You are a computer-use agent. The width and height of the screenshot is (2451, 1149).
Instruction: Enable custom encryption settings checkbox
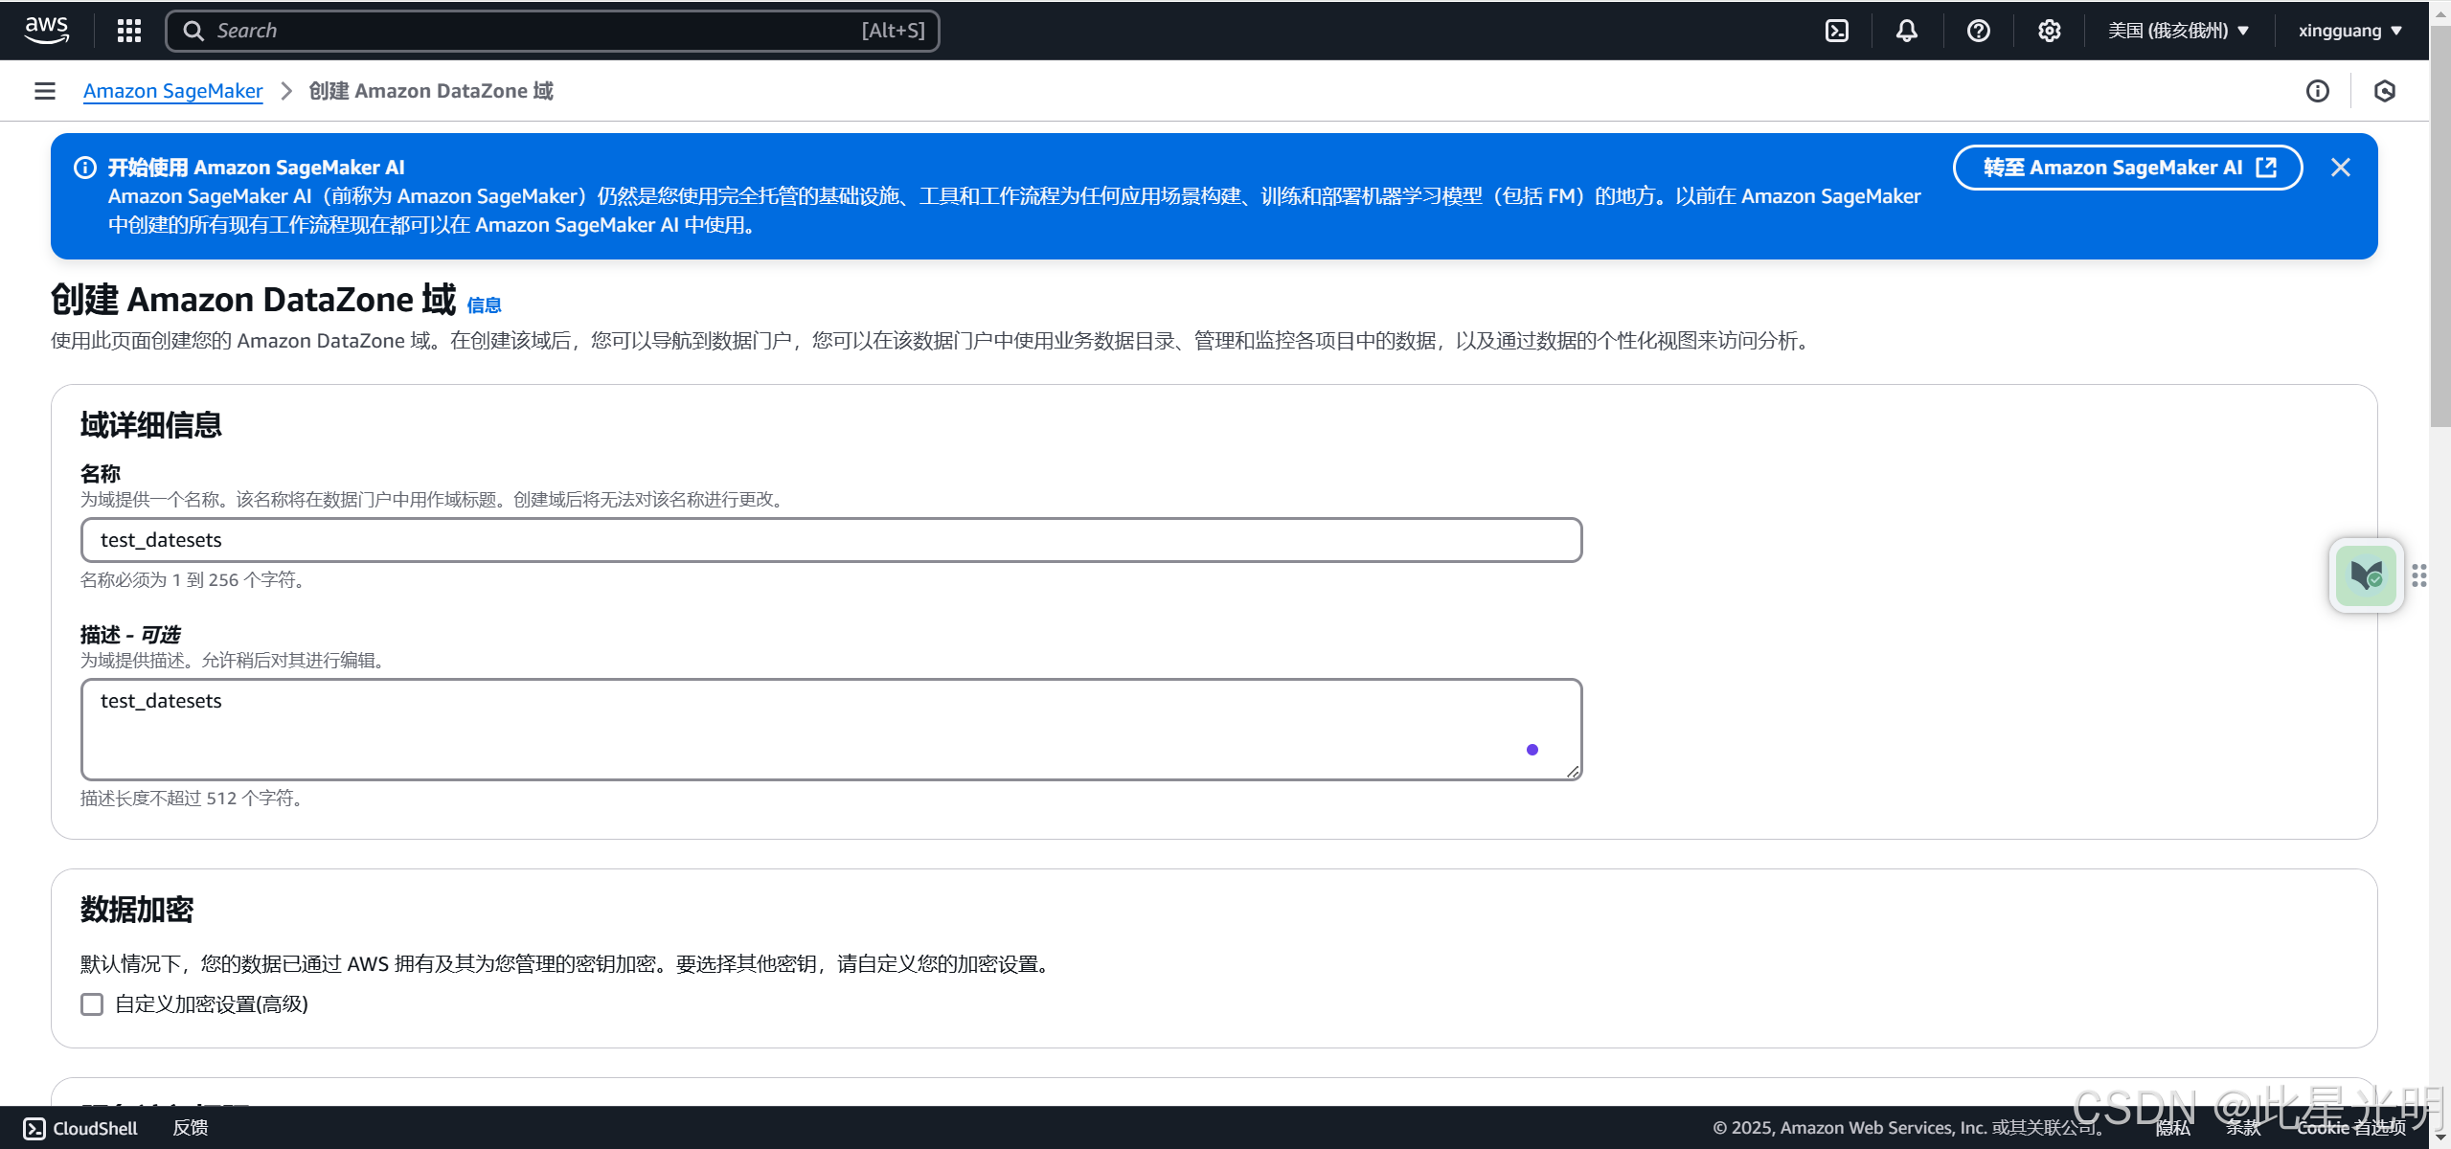(92, 1004)
